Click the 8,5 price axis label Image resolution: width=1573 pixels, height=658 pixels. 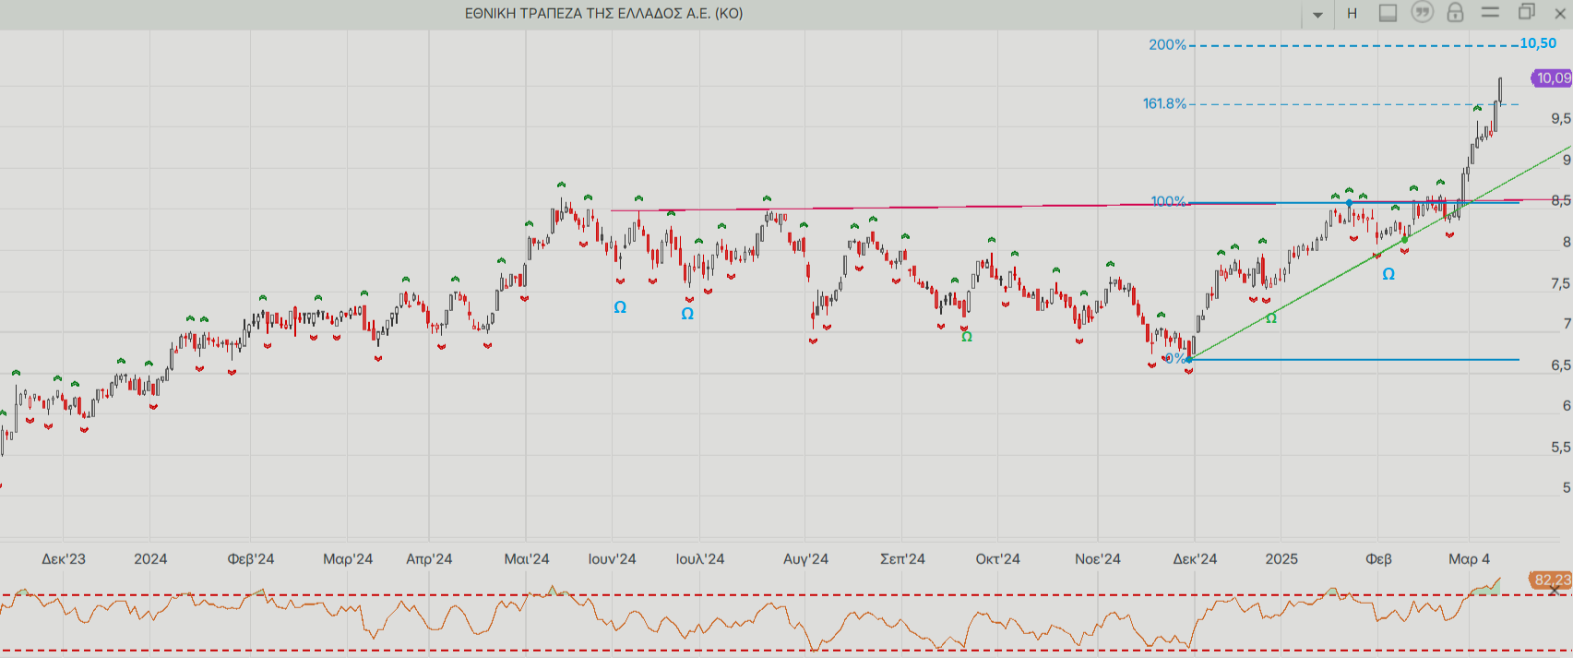[x=1561, y=200]
